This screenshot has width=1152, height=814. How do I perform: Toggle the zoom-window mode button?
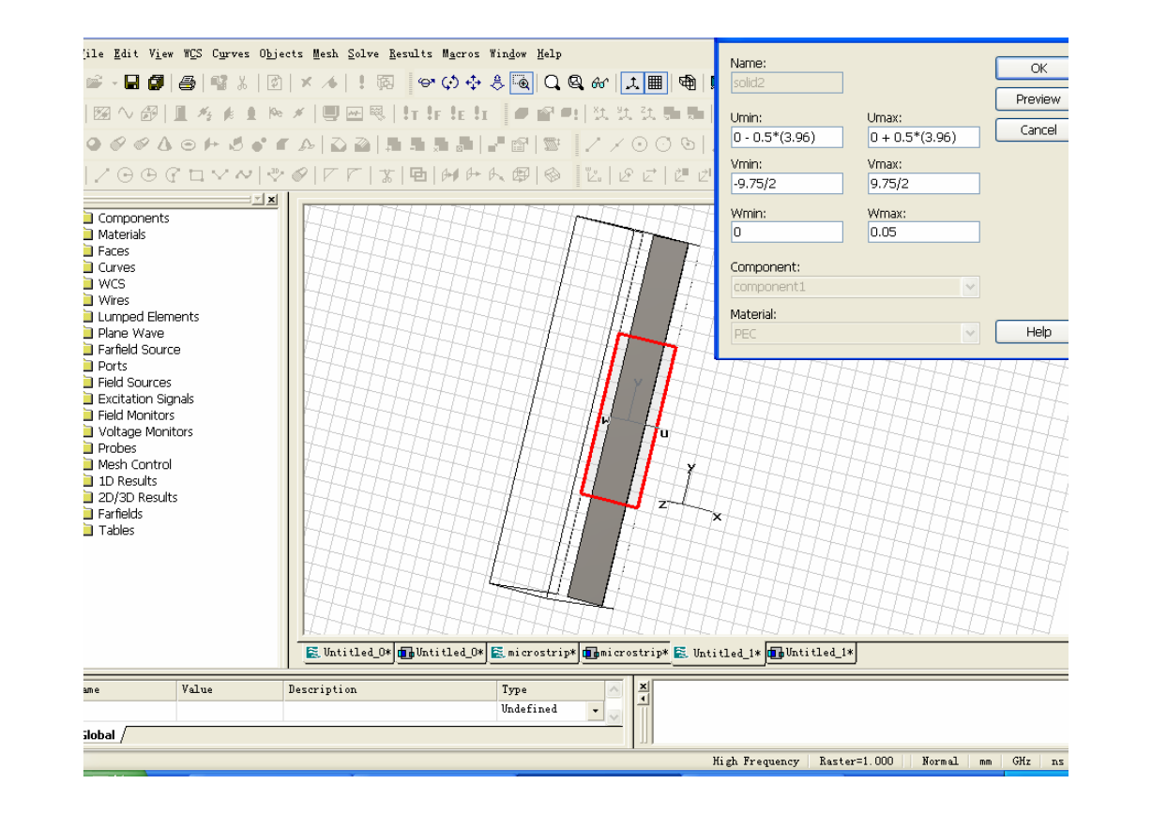(x=522, y=83)
